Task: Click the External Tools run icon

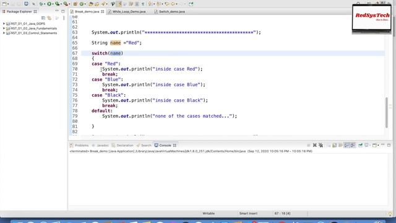Action: click(66, 4)
